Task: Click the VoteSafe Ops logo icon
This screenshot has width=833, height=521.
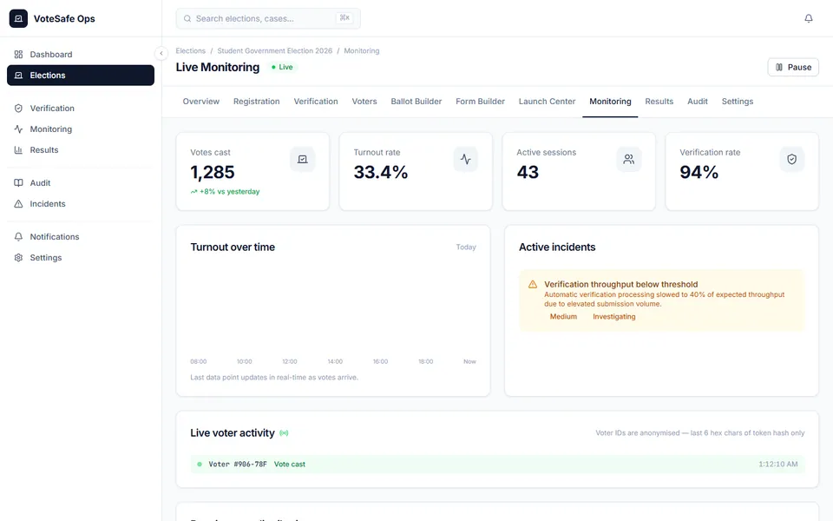Action: [x=18, y=18]
